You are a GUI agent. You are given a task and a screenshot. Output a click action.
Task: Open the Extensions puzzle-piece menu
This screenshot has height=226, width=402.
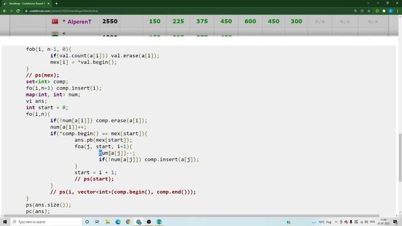tap(384, 11)
